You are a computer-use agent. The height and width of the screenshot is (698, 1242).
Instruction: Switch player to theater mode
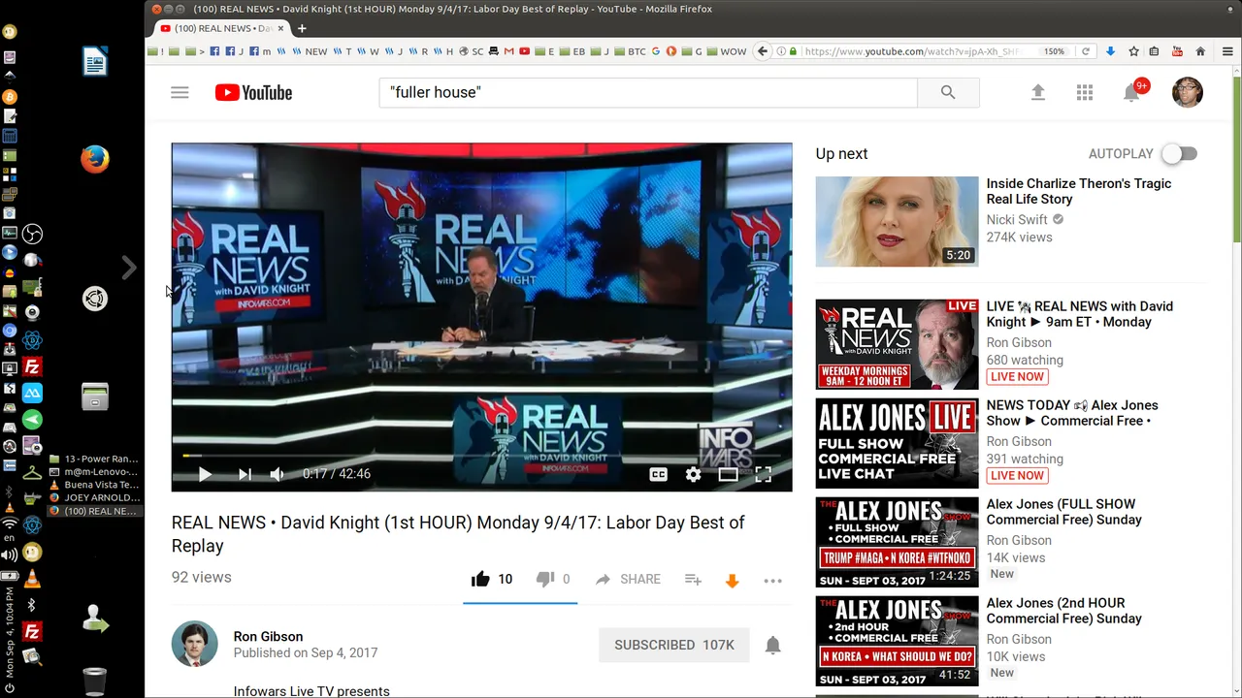point(728,474)
